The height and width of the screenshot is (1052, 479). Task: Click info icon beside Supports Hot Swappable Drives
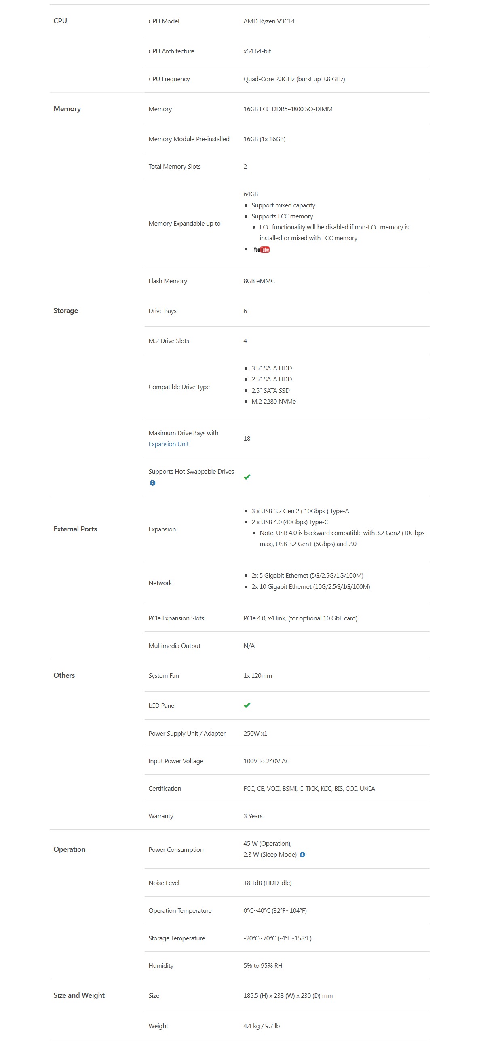click(x=153, y=483)
